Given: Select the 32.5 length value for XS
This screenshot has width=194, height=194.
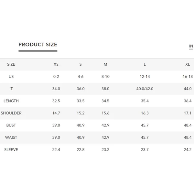Looking at the screenshot, I should click(x=56, y=101).
